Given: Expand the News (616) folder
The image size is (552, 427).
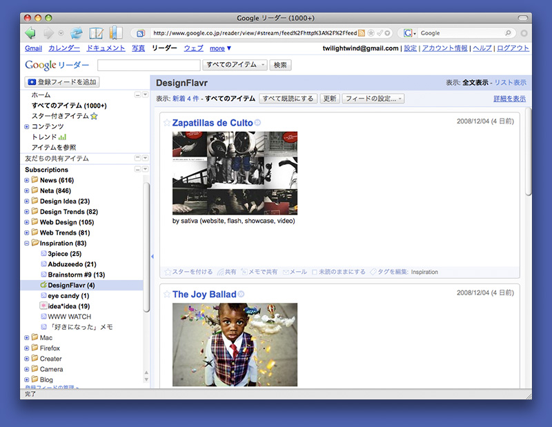Looking at the screenshot, I should click(26, 180).
